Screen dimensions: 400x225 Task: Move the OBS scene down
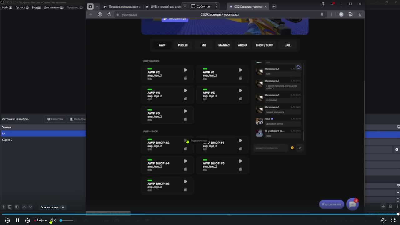[x=30, y=207]
